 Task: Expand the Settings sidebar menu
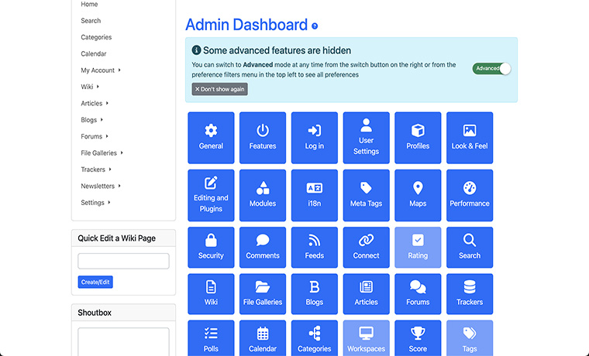(x=95, y=203)
